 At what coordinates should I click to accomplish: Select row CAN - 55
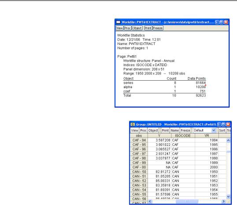pyautogui.click(x=139, y=194)
